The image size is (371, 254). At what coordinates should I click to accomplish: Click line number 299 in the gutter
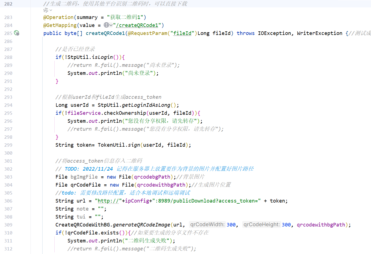(8, 145)
